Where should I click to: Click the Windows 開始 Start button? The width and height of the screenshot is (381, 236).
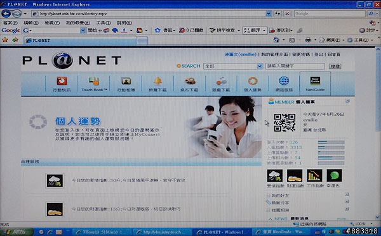click(x=16, y=232)
